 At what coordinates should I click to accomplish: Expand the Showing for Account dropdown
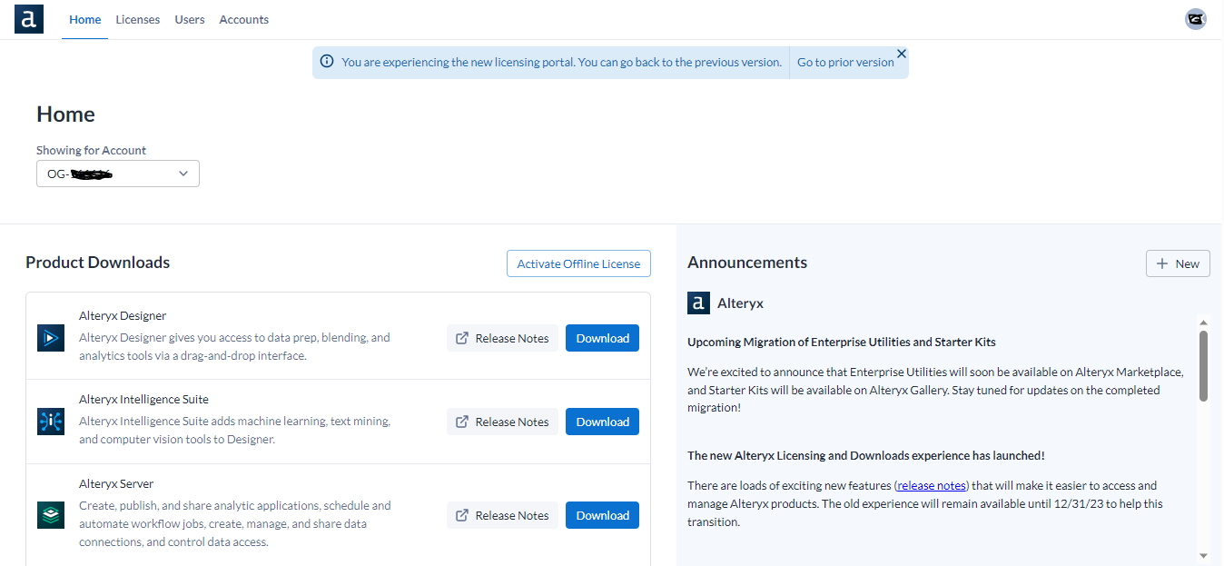[x=118, y=174]
